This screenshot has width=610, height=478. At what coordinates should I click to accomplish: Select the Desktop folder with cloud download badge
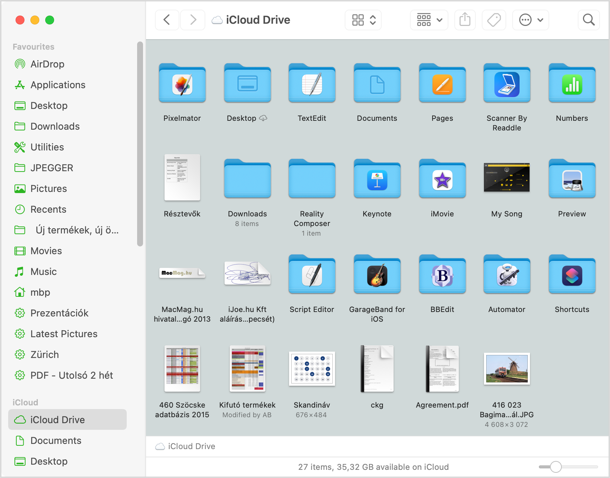[247, 83]
